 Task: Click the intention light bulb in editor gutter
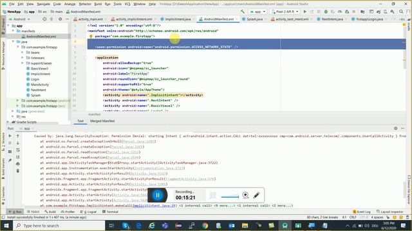point(91,37)
